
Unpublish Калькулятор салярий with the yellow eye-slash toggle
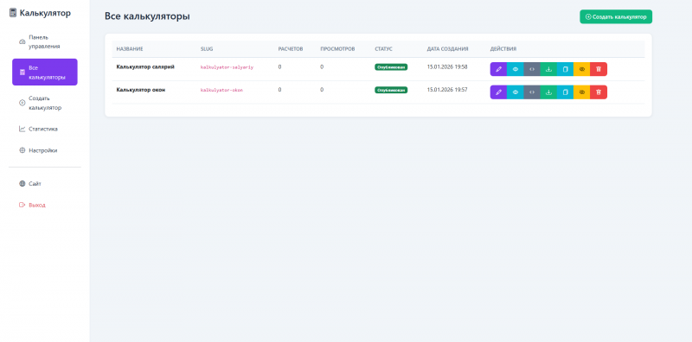coord(581,69)
